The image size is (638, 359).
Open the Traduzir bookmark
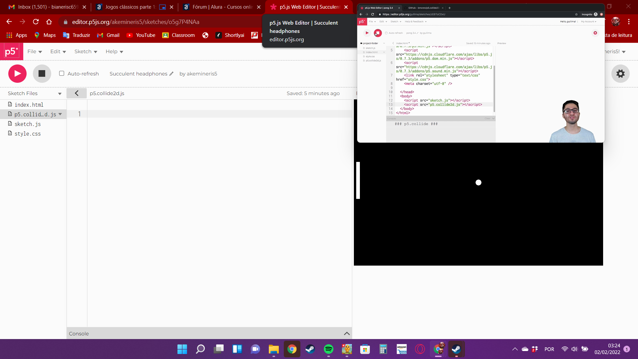(77, 35)
